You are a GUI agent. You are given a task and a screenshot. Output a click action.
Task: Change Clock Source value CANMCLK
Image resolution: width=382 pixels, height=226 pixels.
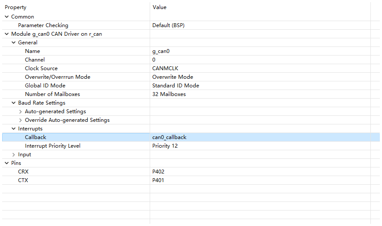pyautogui.click(x=165, y=68)
